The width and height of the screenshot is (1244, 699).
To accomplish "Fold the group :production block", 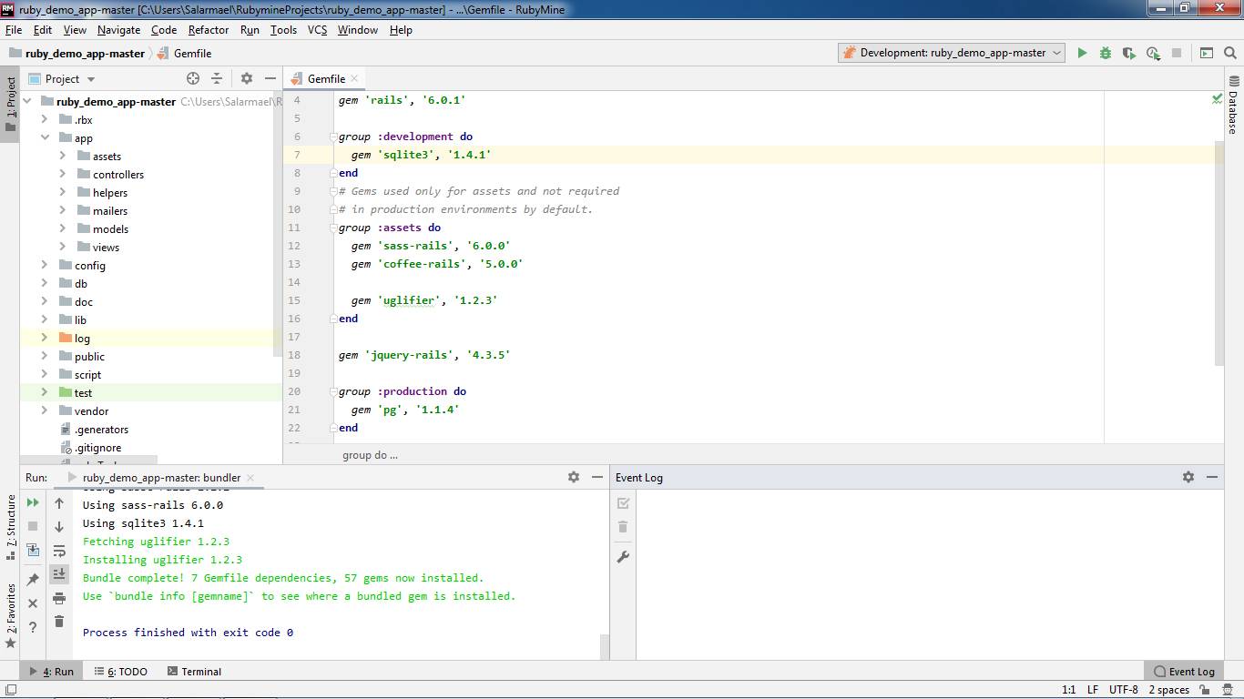I will tap(333, 391).
